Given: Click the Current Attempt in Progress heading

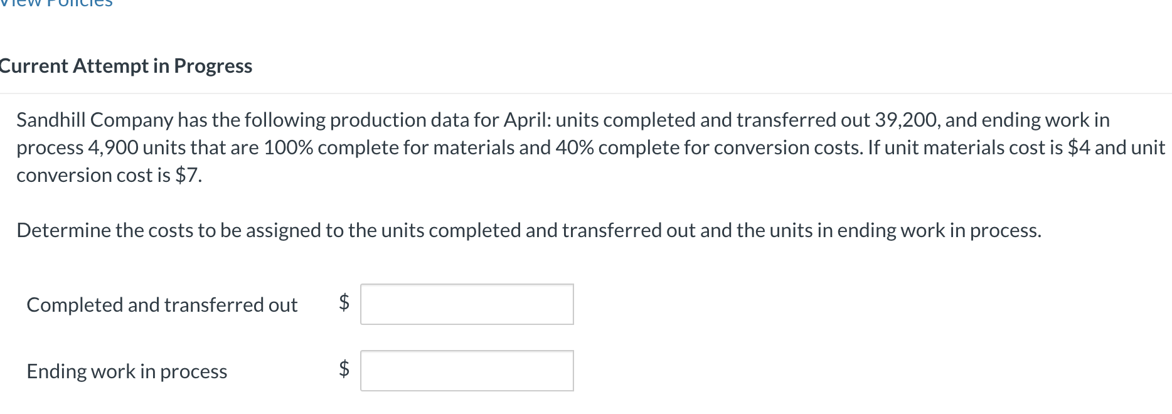Looking at the screenshot, I should pyautogui.click(x=125, y=66).
